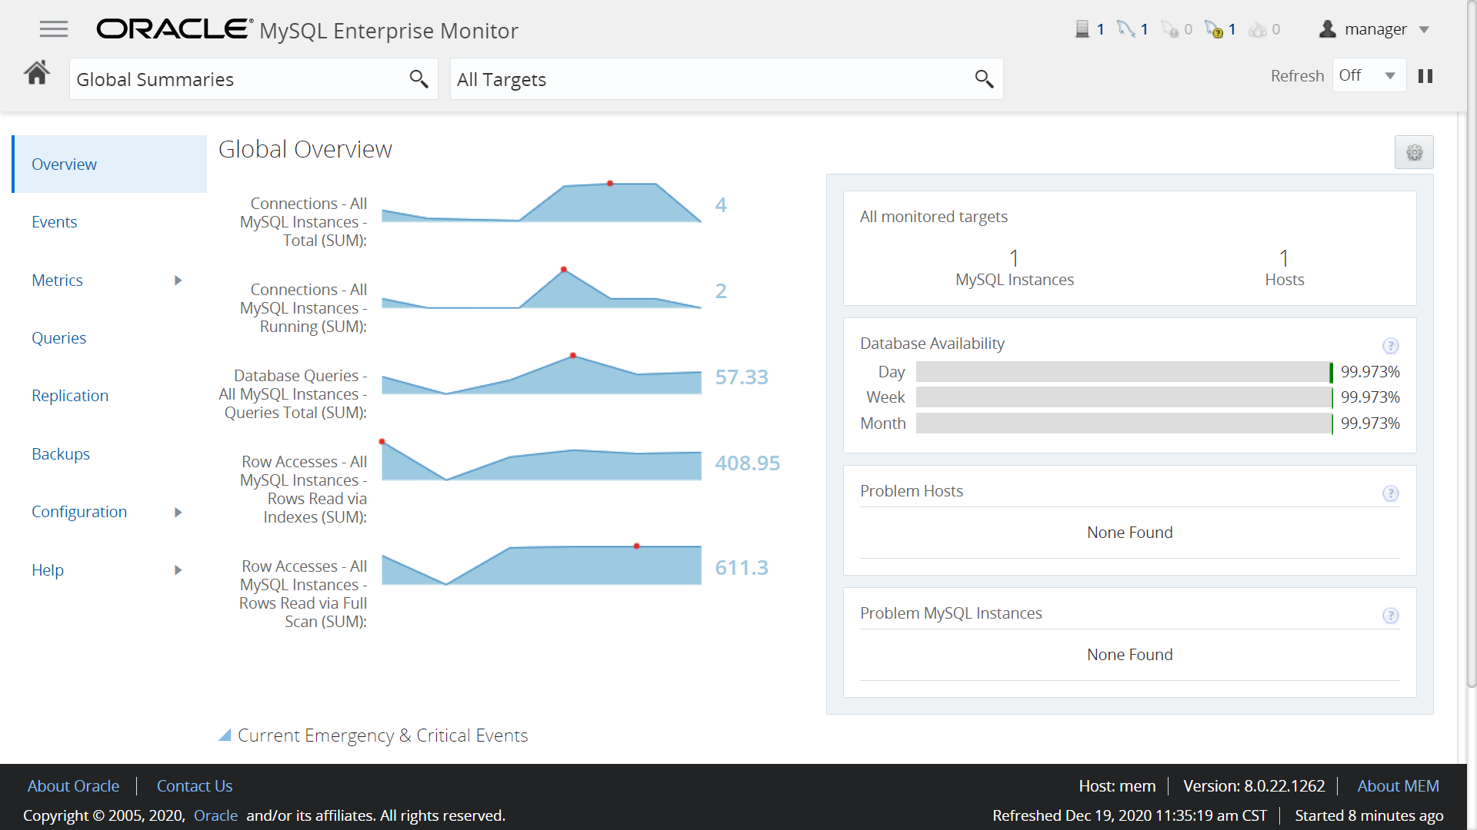
Task: Open the hamburger navigation menu
Action: click(54, 29)
